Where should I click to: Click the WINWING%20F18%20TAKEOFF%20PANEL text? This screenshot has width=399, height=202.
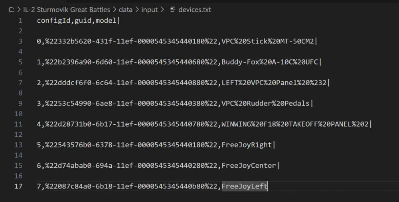[x=295, y=124]
